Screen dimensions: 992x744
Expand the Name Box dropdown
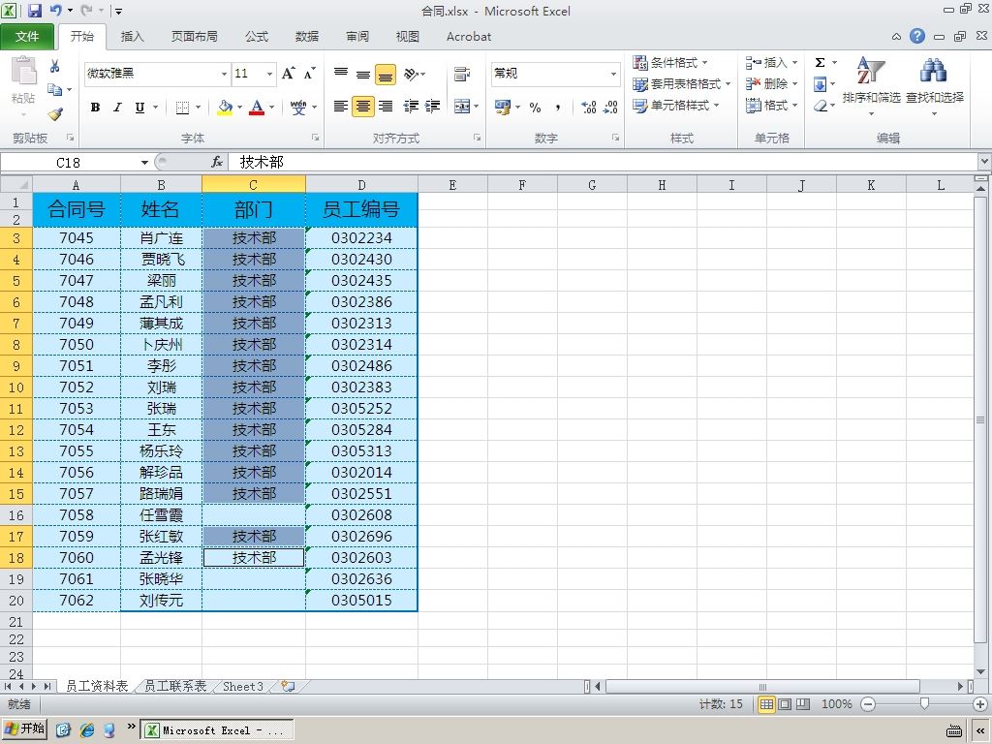pos(144,163)
